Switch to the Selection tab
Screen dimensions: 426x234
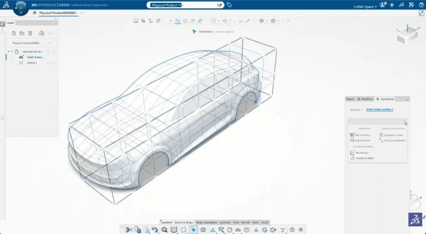225,222
